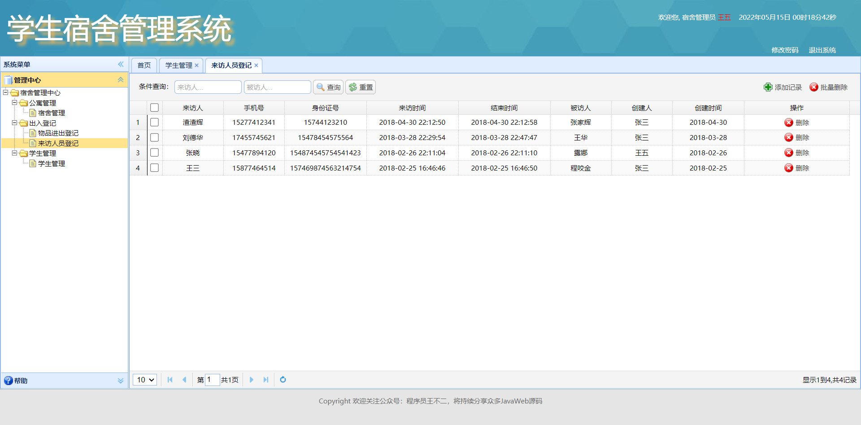Select the checkbox for 刘德华's row
This screenshot has width=861, height=425.
pyautogui.click(x=154, y=137)
